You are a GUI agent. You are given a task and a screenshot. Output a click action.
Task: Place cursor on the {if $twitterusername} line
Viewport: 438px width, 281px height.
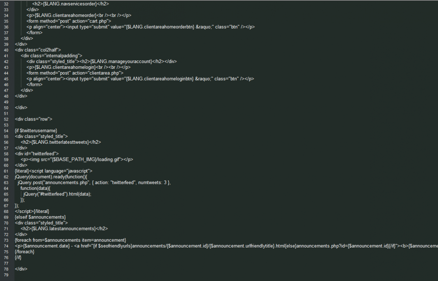[x=36, y=130]
